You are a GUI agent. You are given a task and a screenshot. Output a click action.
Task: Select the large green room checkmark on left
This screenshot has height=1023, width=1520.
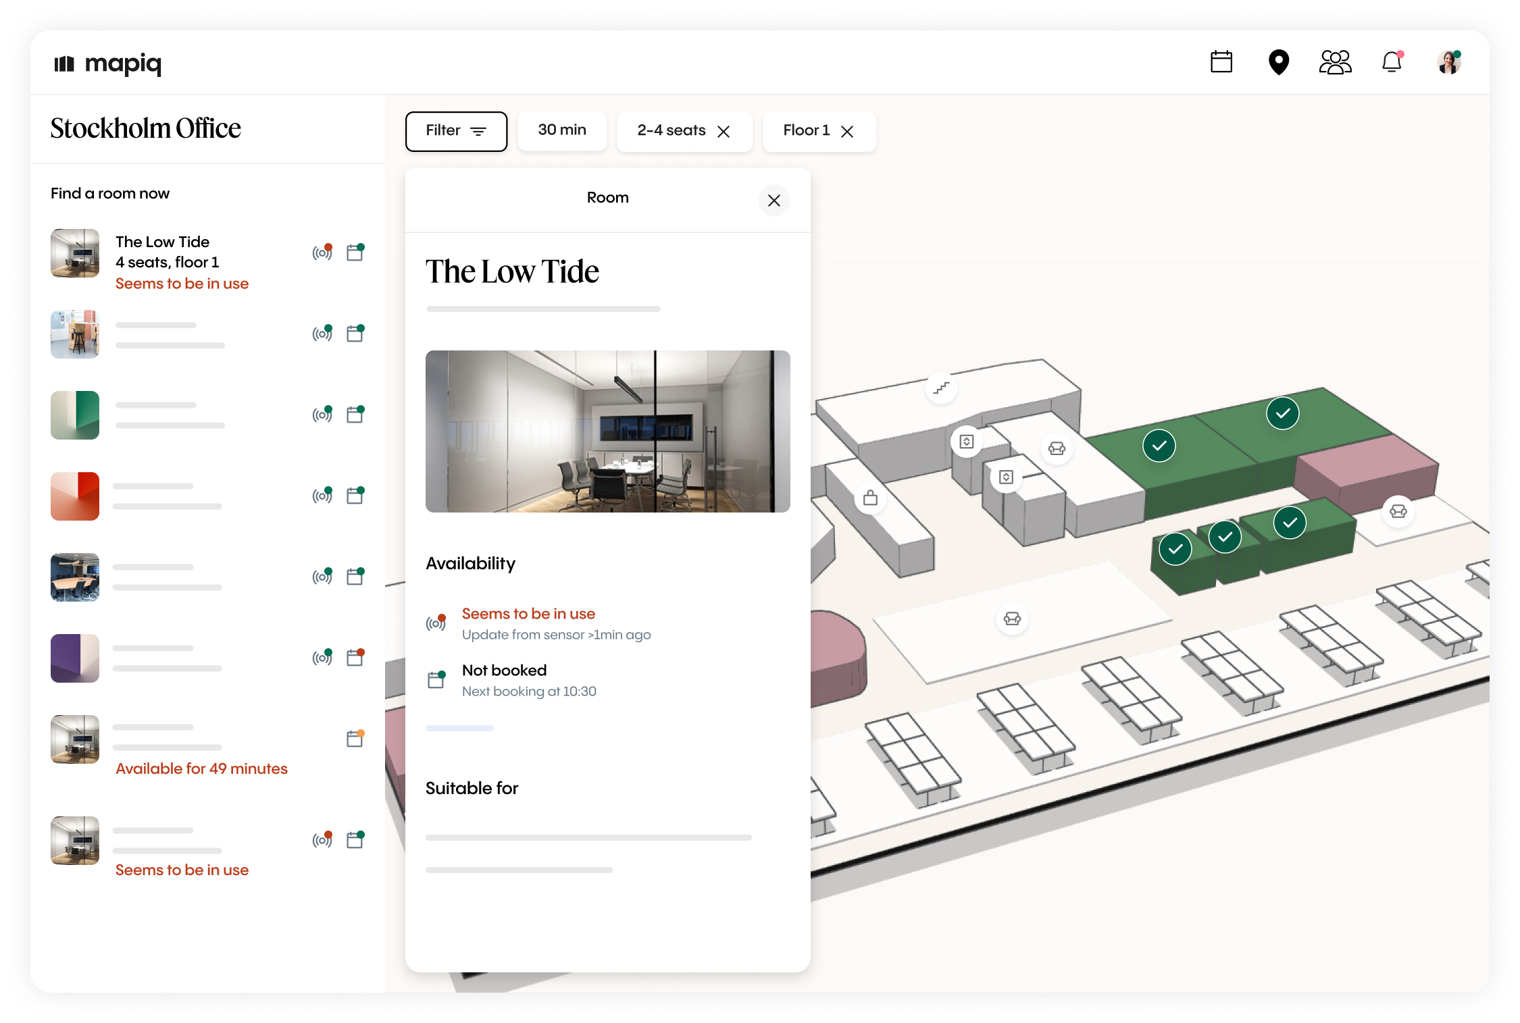coord(1159,446)
